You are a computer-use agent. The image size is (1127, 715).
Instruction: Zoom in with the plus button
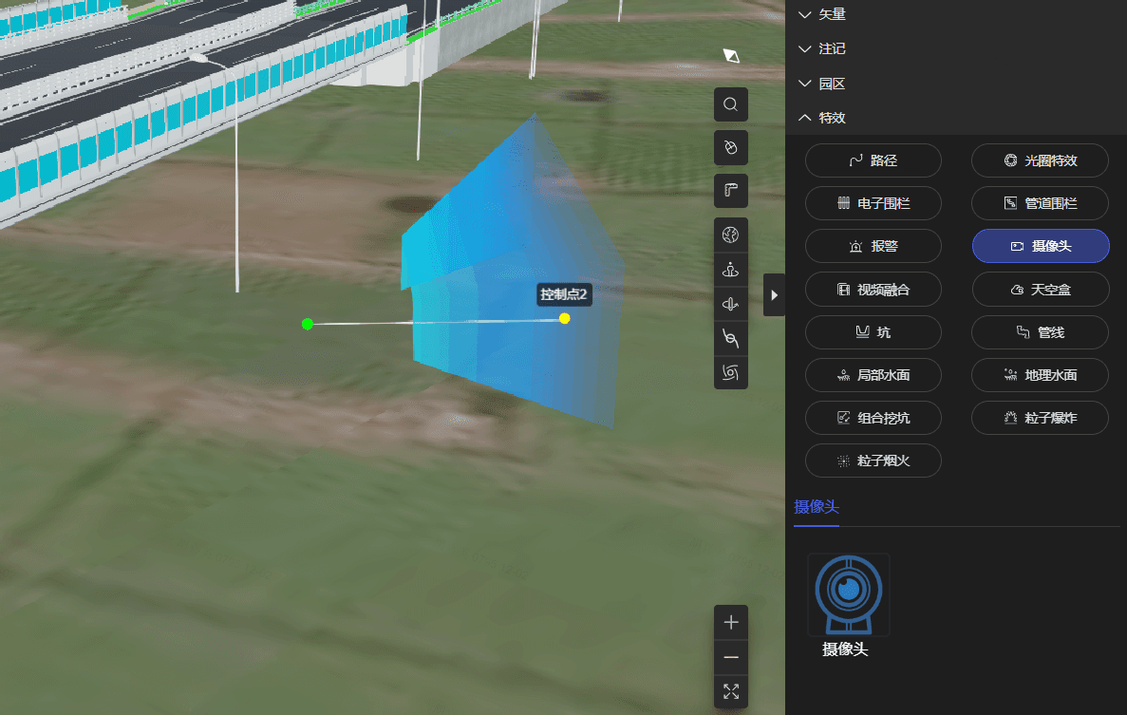[x=730, y=623]
